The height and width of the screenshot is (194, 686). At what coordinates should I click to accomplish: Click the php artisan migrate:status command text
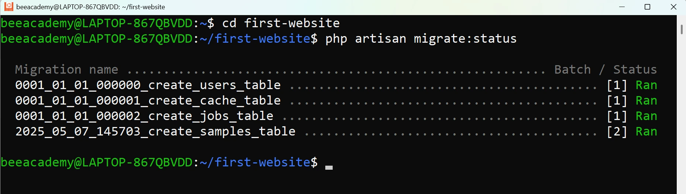(x=421, y=39)
